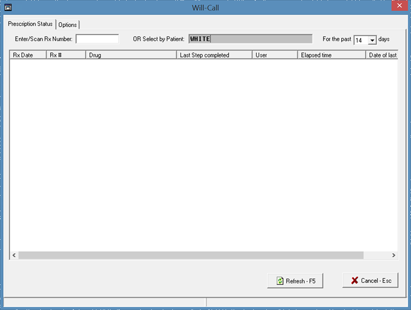Click inside the empty prescription list area
This screenshot has height=310, width=411.
201,150
